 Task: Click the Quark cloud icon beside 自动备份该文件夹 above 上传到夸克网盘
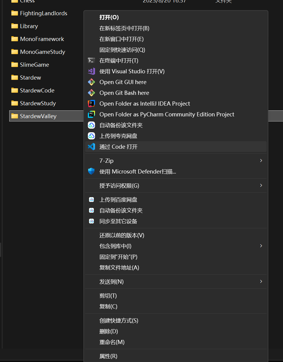point(91,125)
